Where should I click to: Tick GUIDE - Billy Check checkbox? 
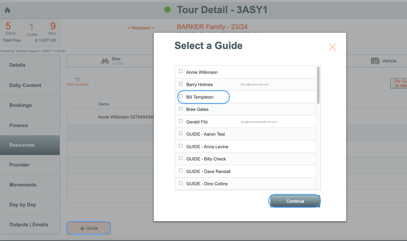coord(181,158)
